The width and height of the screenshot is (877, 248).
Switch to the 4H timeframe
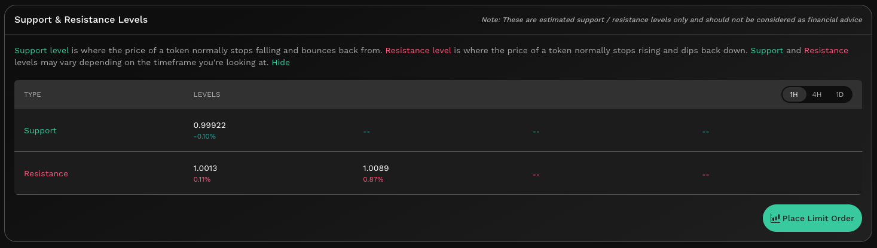[x=817, y=94]
